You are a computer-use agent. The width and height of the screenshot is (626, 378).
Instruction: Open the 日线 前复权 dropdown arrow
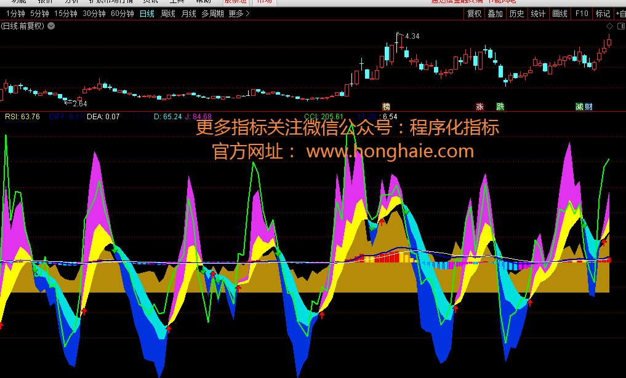point(51,26)
